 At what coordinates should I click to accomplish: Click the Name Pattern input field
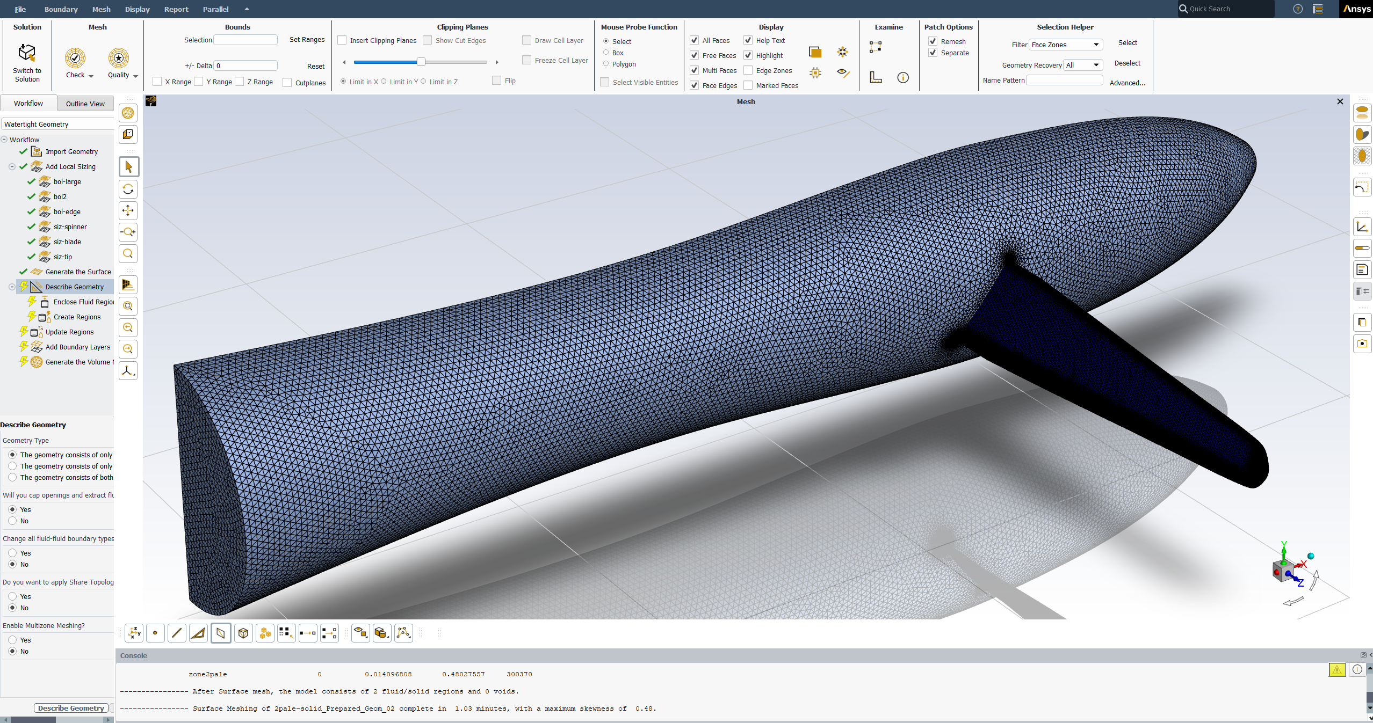click(1065, 80)
